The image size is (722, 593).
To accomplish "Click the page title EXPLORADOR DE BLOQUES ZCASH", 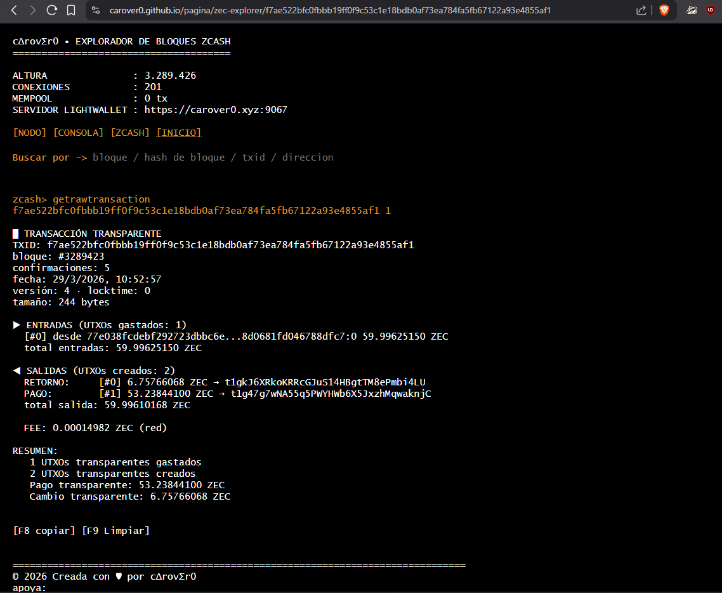I will 153,41.
